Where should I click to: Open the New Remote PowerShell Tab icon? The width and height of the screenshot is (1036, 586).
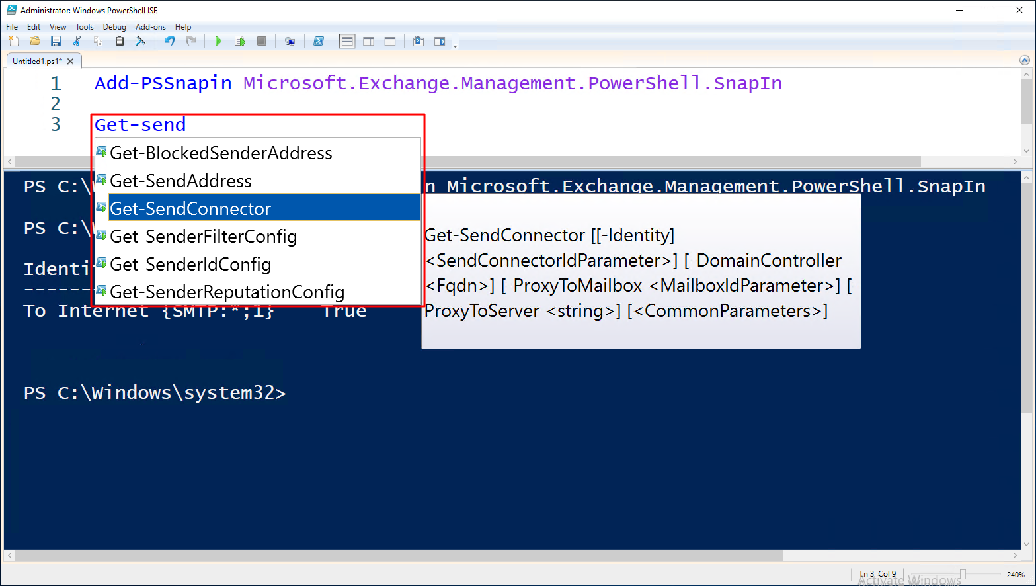290,41
